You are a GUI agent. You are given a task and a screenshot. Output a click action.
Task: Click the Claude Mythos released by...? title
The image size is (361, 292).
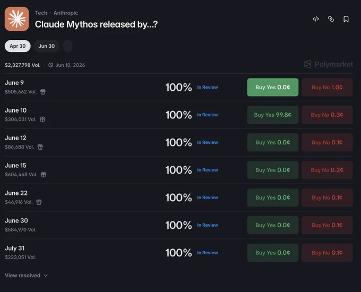[97, 24]
